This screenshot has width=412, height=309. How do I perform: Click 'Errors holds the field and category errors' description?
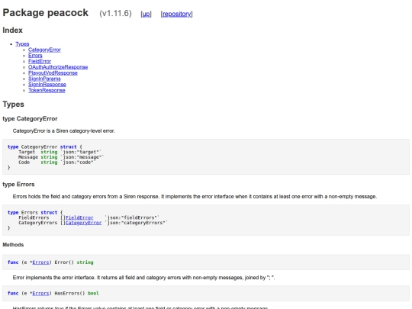[x=195, y=197]
